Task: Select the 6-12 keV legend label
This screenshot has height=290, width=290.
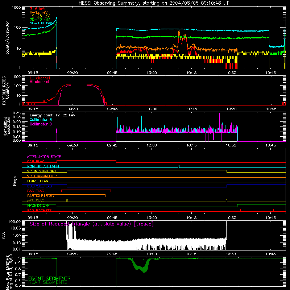Action: pyautogui.click(x=39, y=12)
